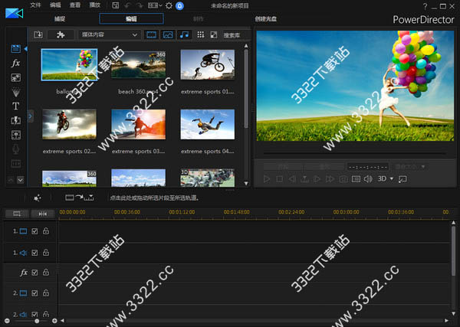Expand more rooms with the sidebar down arrow
Viewport: 460px width, 327px height.
(x=20, y=180)
